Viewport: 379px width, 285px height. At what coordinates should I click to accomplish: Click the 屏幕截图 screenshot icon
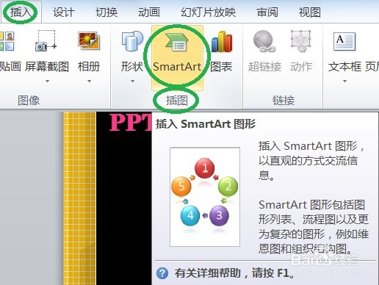pyautogui.click(x=46, y=40)
